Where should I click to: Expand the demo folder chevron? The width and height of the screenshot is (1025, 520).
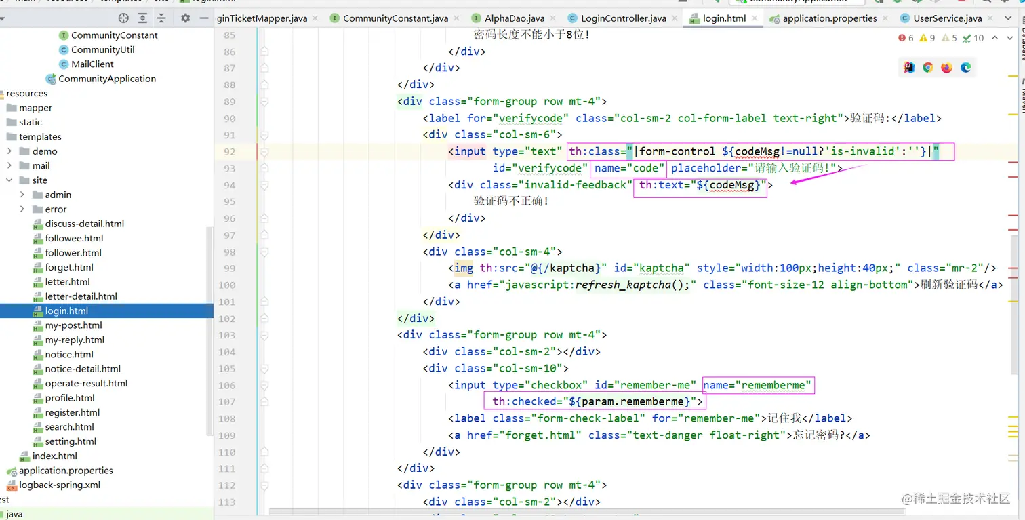point(9,151)
